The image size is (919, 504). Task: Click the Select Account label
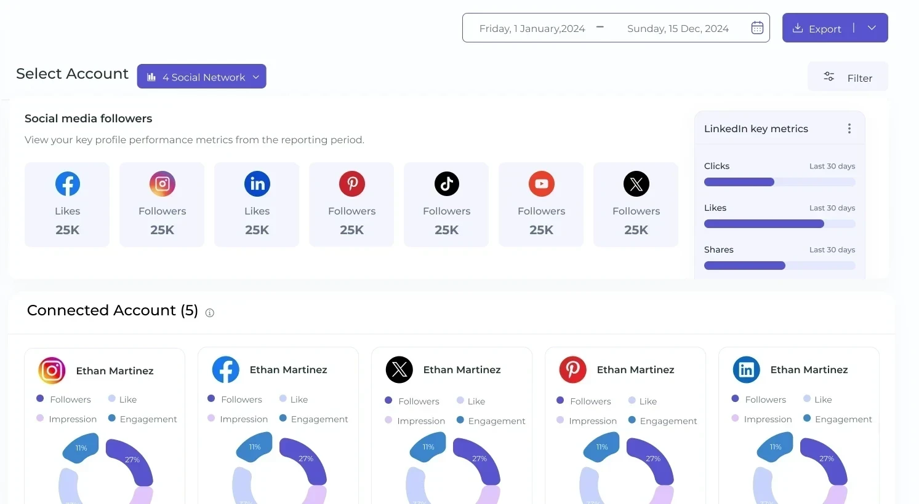(x=72, y=74)
